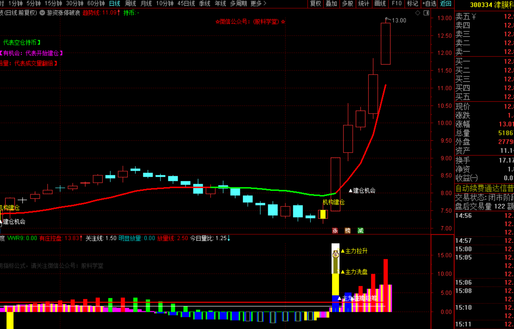Click the 买一 bid row
514x329 pixels.
coord(484,61)
